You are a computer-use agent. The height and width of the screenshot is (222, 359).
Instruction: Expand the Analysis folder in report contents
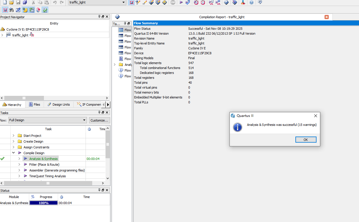[115, 64]
